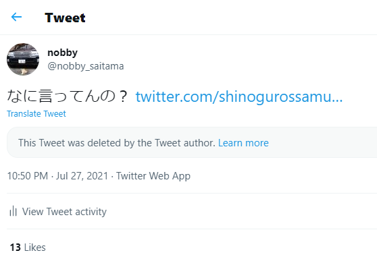The image size is (377, 261).
Task: Select the deleted Tweet notice box
Action: 192,142
